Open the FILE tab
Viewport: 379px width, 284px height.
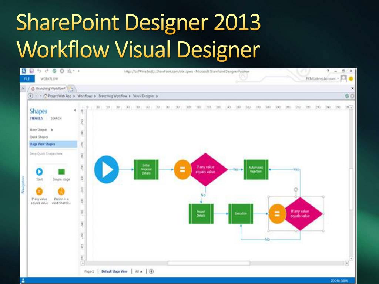(27, 79)
